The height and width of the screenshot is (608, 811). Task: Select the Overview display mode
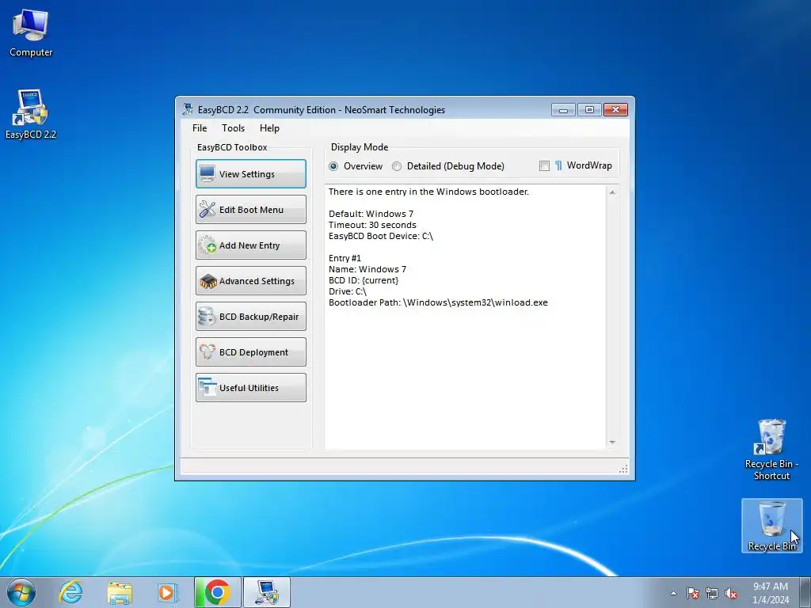coord(333,166)
